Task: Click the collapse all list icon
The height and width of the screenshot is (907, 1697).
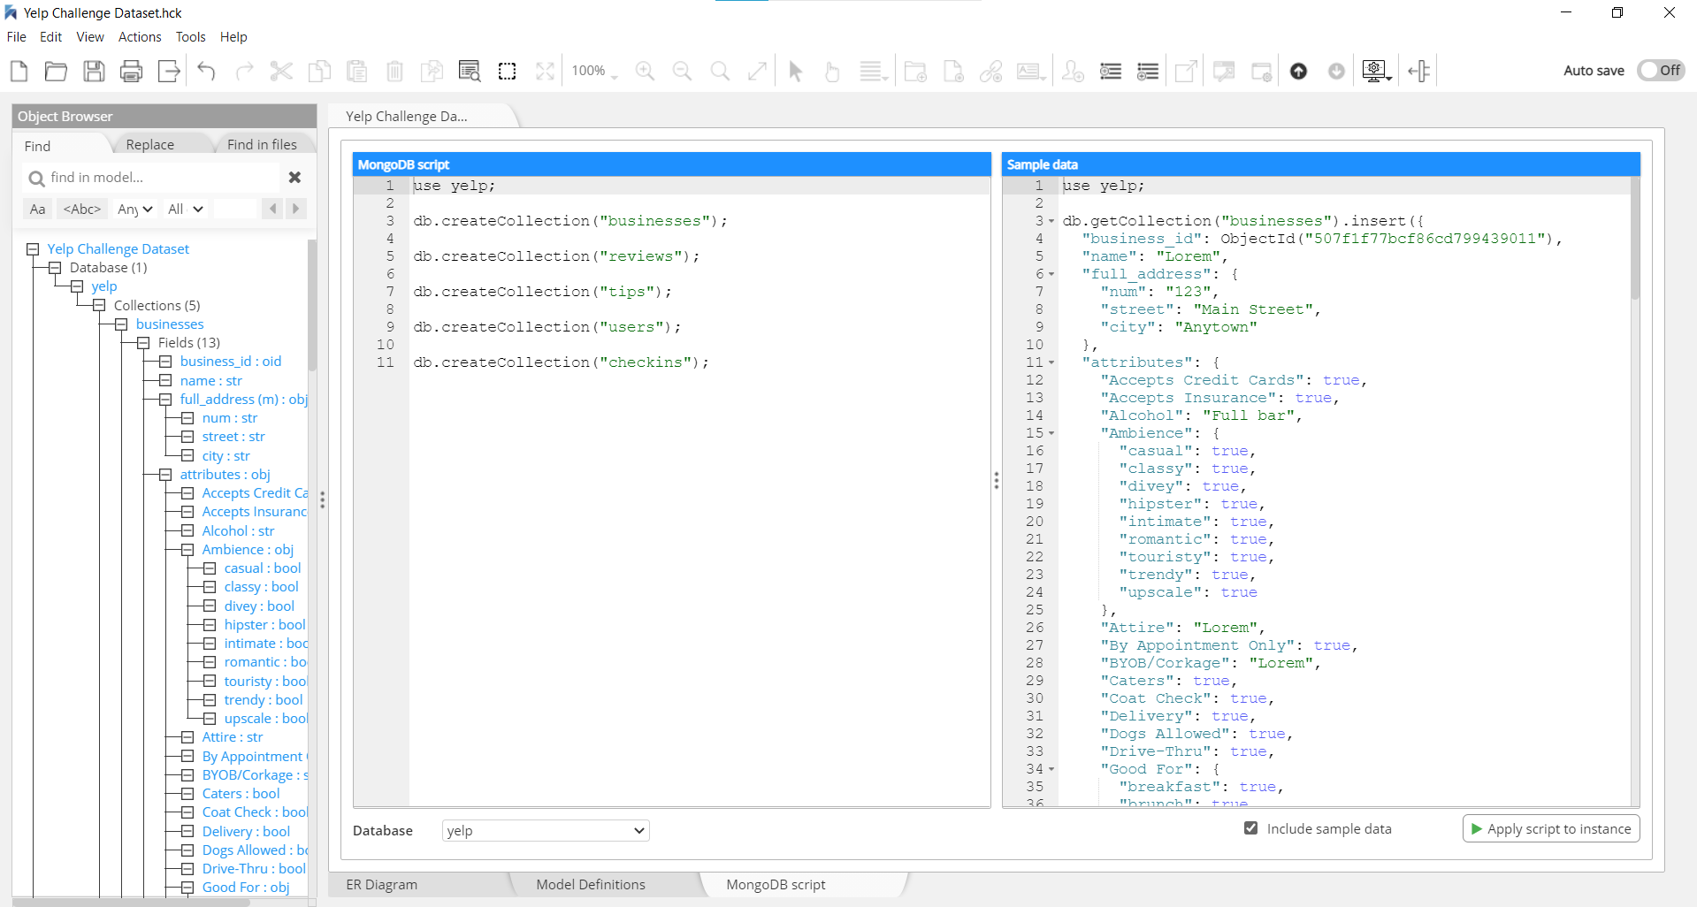Action: (1148, 71)
